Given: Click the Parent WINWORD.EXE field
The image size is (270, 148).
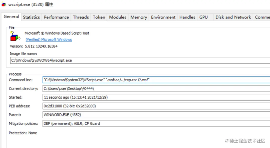Looking at the screenshot, I should pyautogui.click(x=156, y=115).
